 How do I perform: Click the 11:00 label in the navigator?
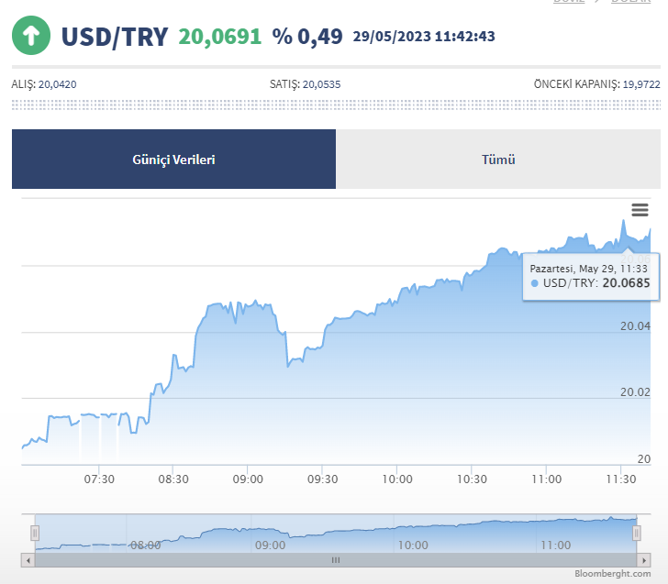point(555,545)
